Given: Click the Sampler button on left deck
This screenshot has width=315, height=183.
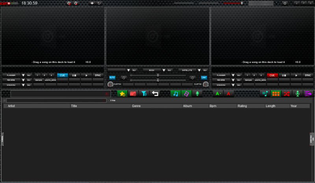Looking at the screenshot, I should [39, 80].
